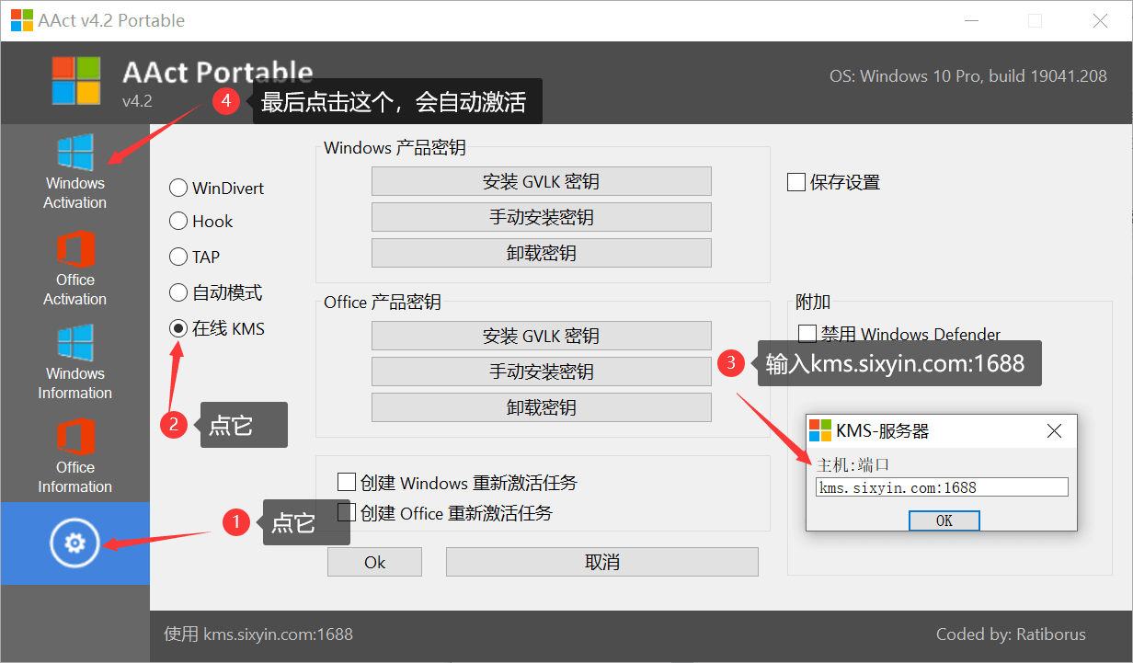This screenshot has height=663, width=1133.
Task: Switch to 自动模式
Action: 177,292
